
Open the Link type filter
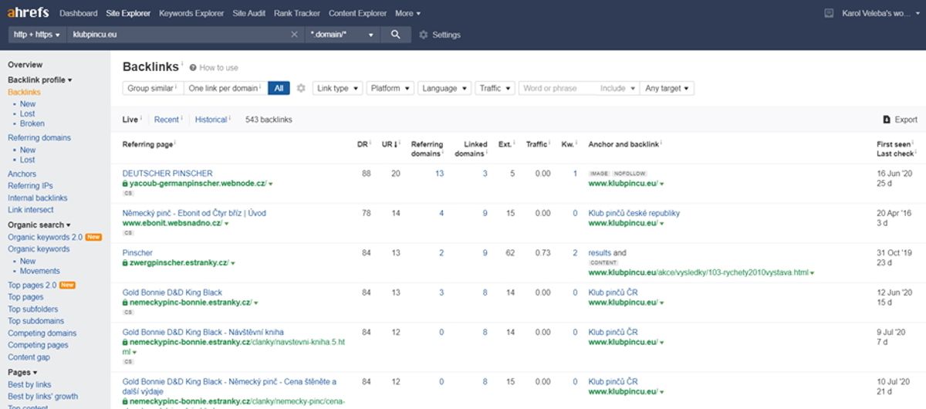337,89
